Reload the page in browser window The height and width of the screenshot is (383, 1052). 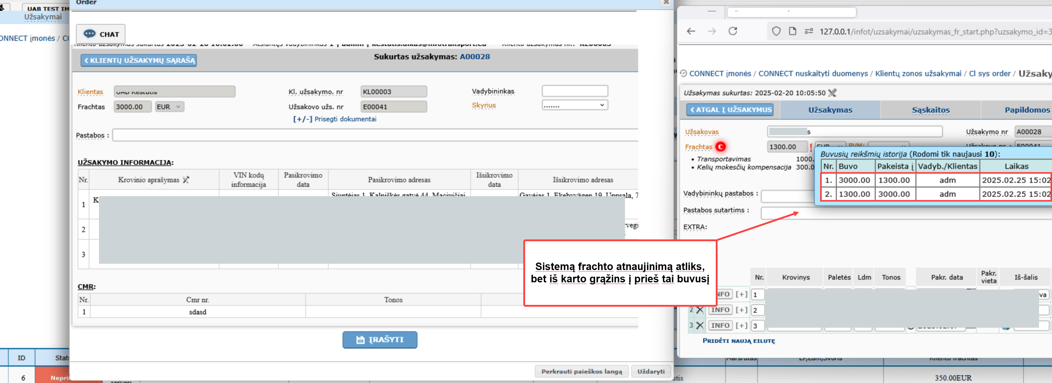[733, 32]
